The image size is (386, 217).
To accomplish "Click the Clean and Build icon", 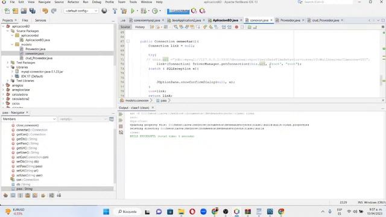I will [123, 11].
